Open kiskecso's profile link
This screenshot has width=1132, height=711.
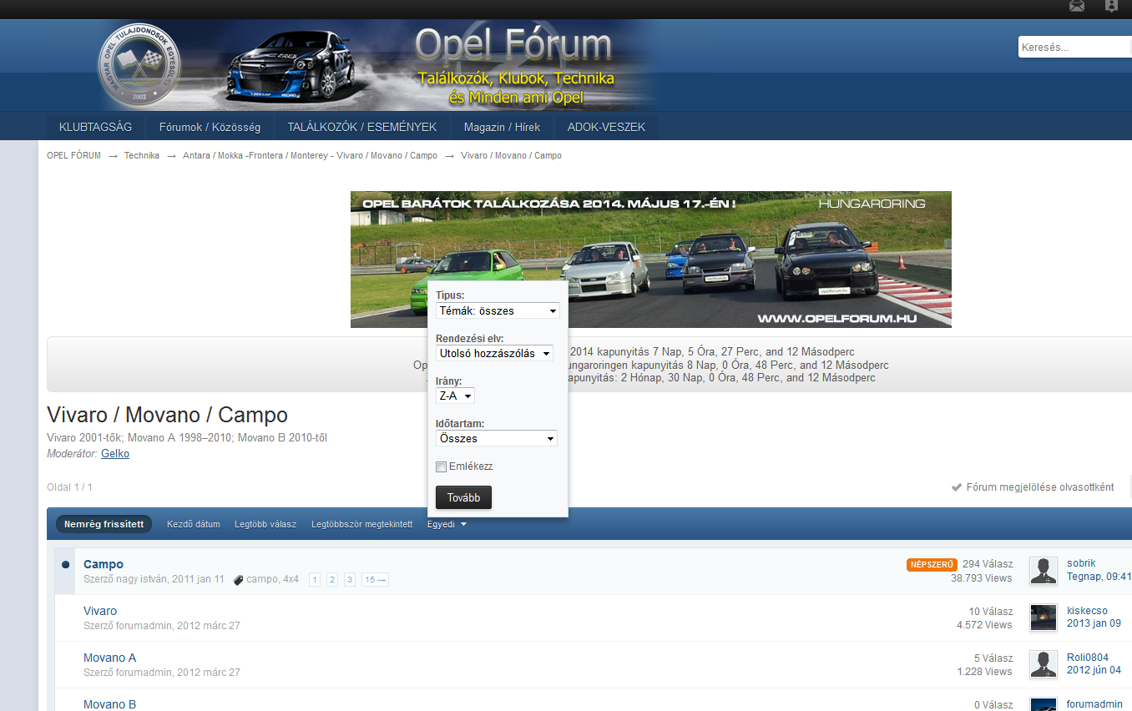[1087, 610]
